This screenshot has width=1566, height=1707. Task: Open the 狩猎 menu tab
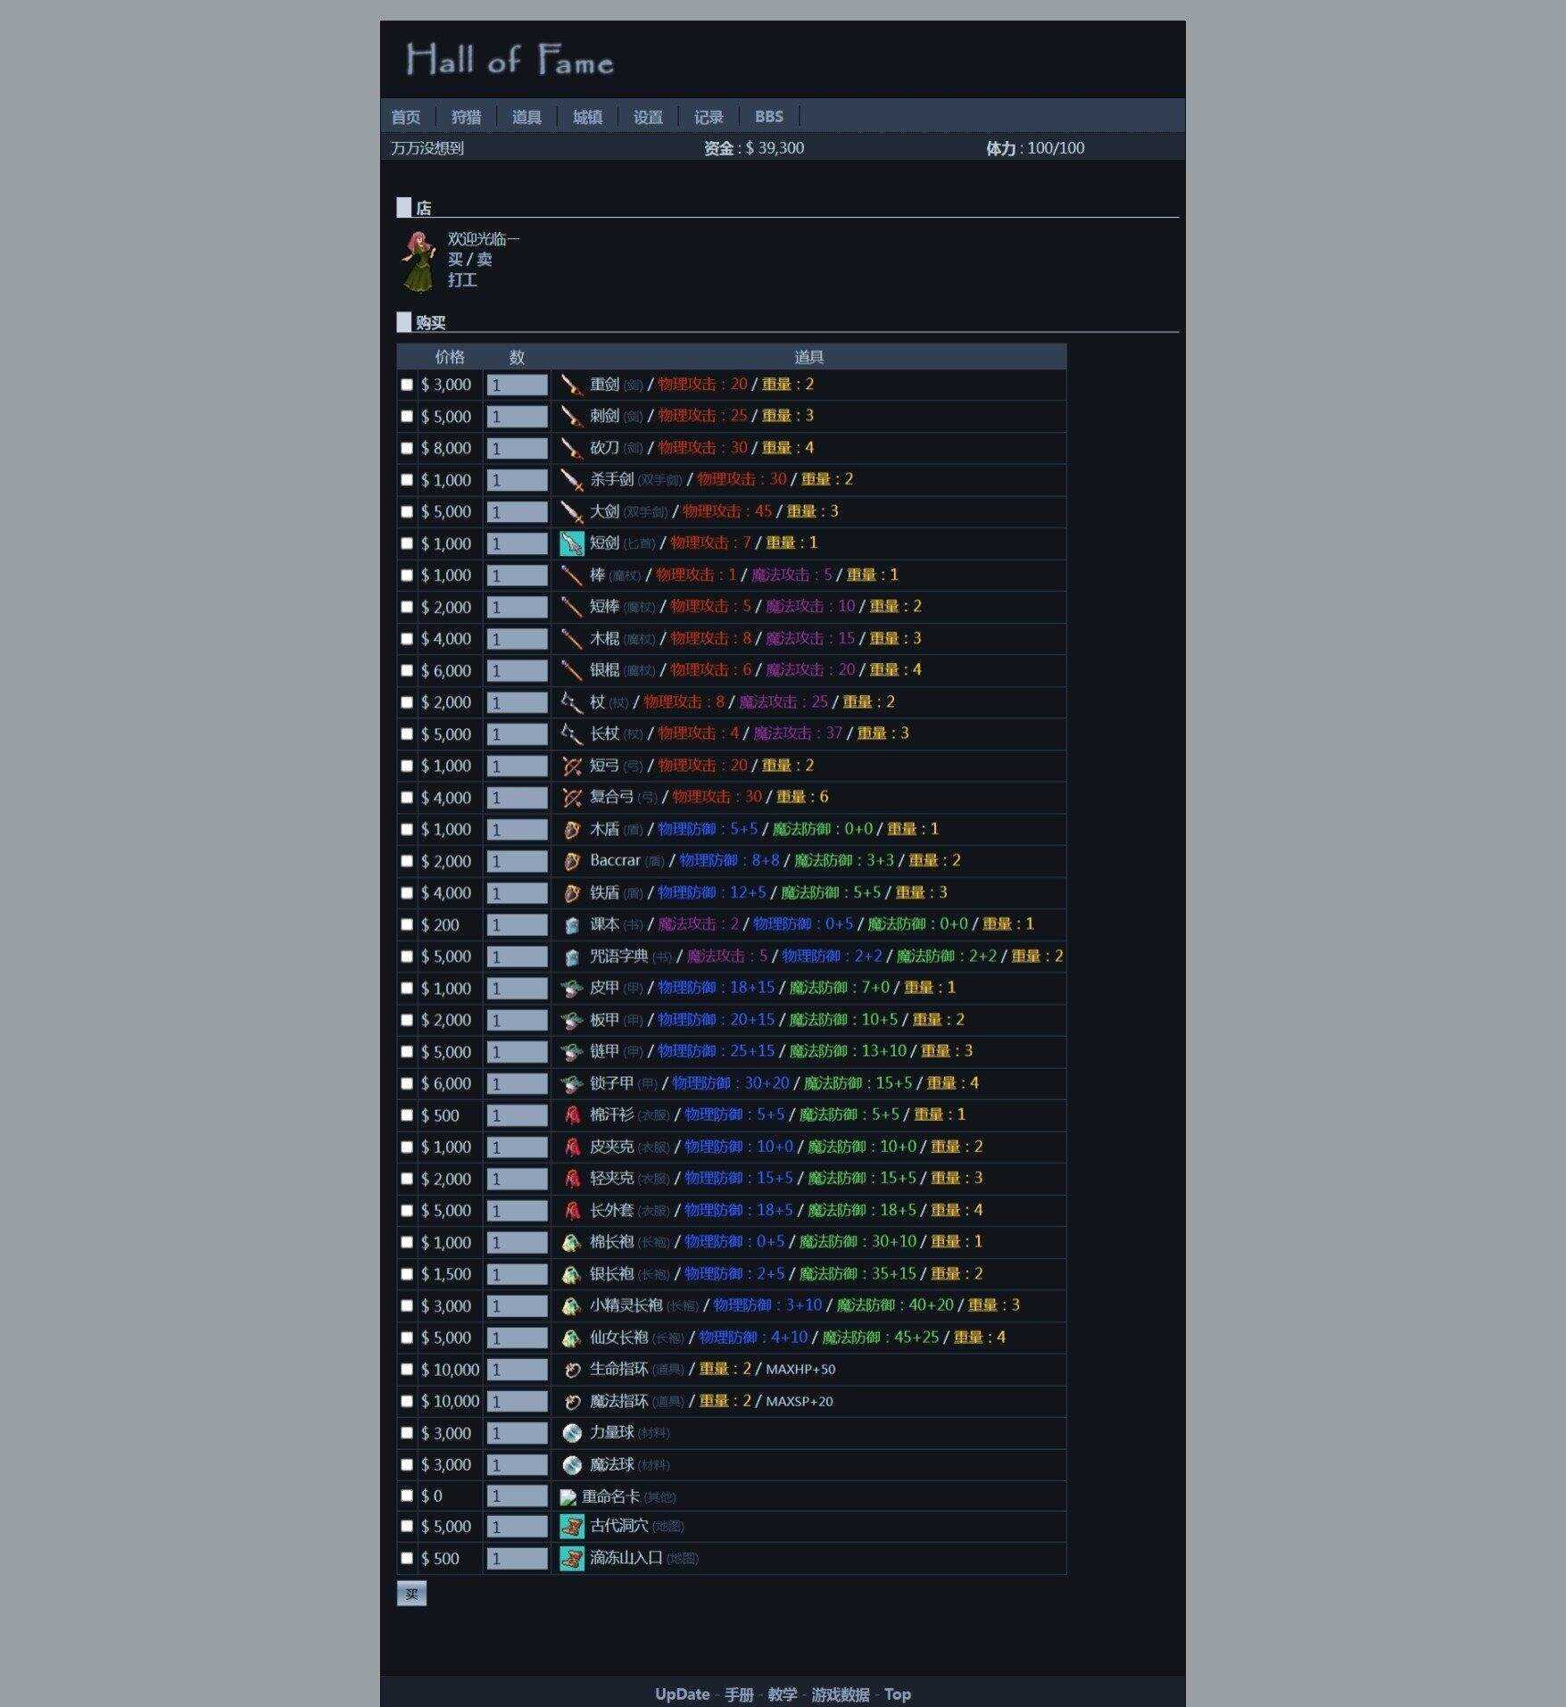coord(466,117)
